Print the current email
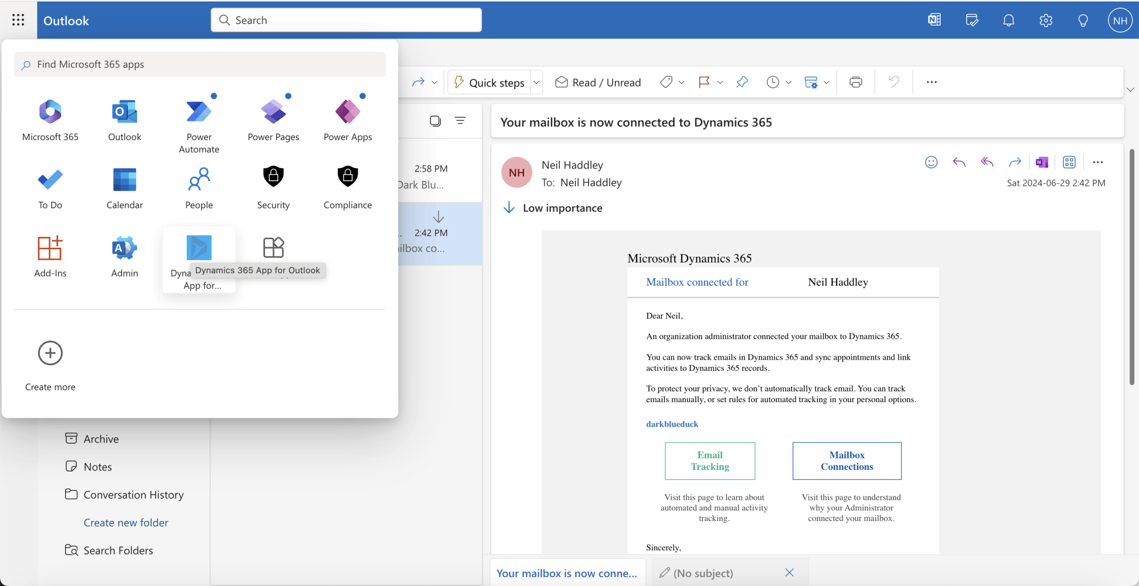This screenshot has width=1139, height=586. click(855, 82)
